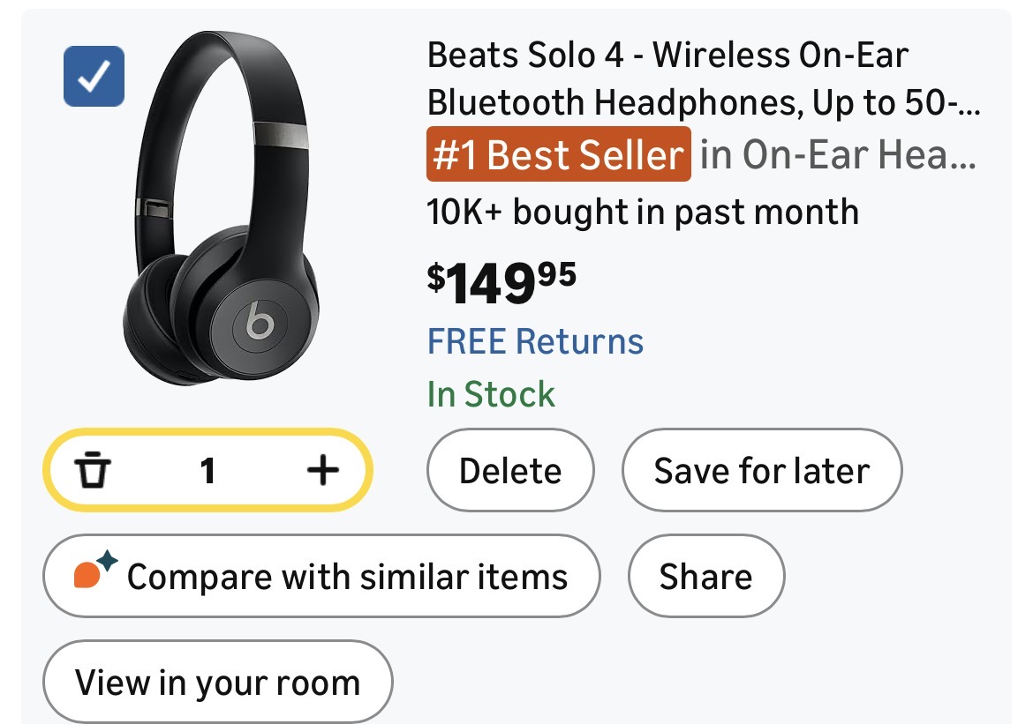1033x724 pixels.
Task: Uncheck the Beats Solo 4 item checkbox
Action: [94, 77]
